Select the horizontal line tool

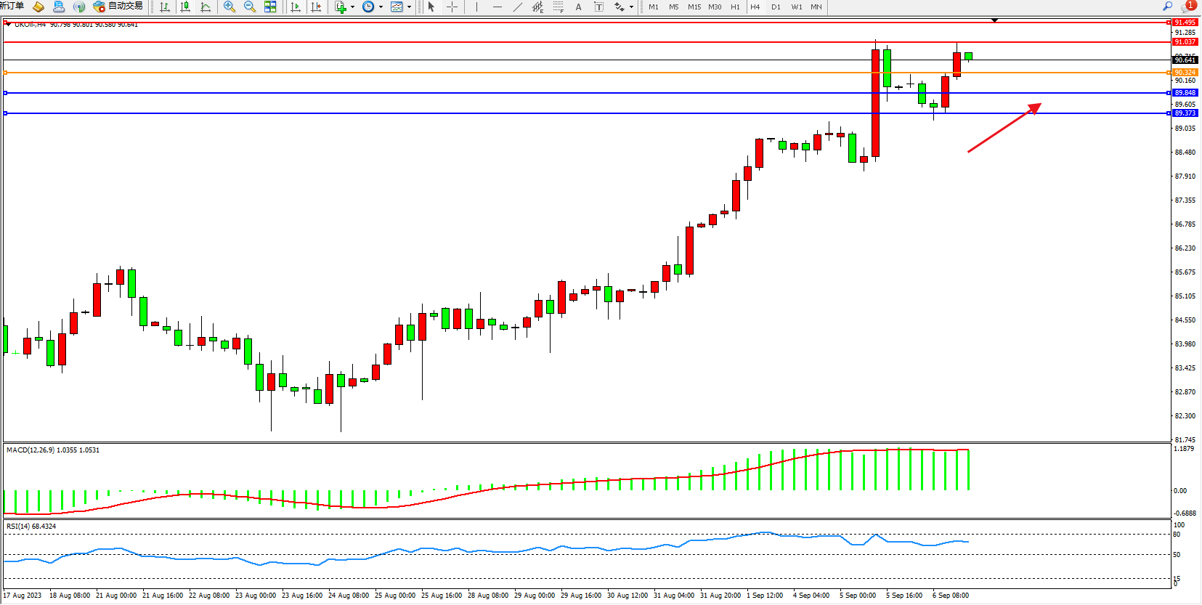coord(497,7)
